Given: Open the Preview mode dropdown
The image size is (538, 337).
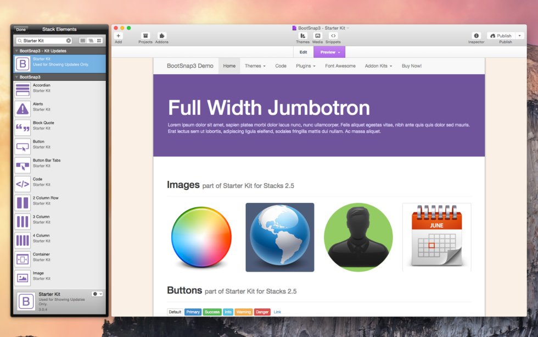Looking at the screenshot, I should tap(329, 52).
